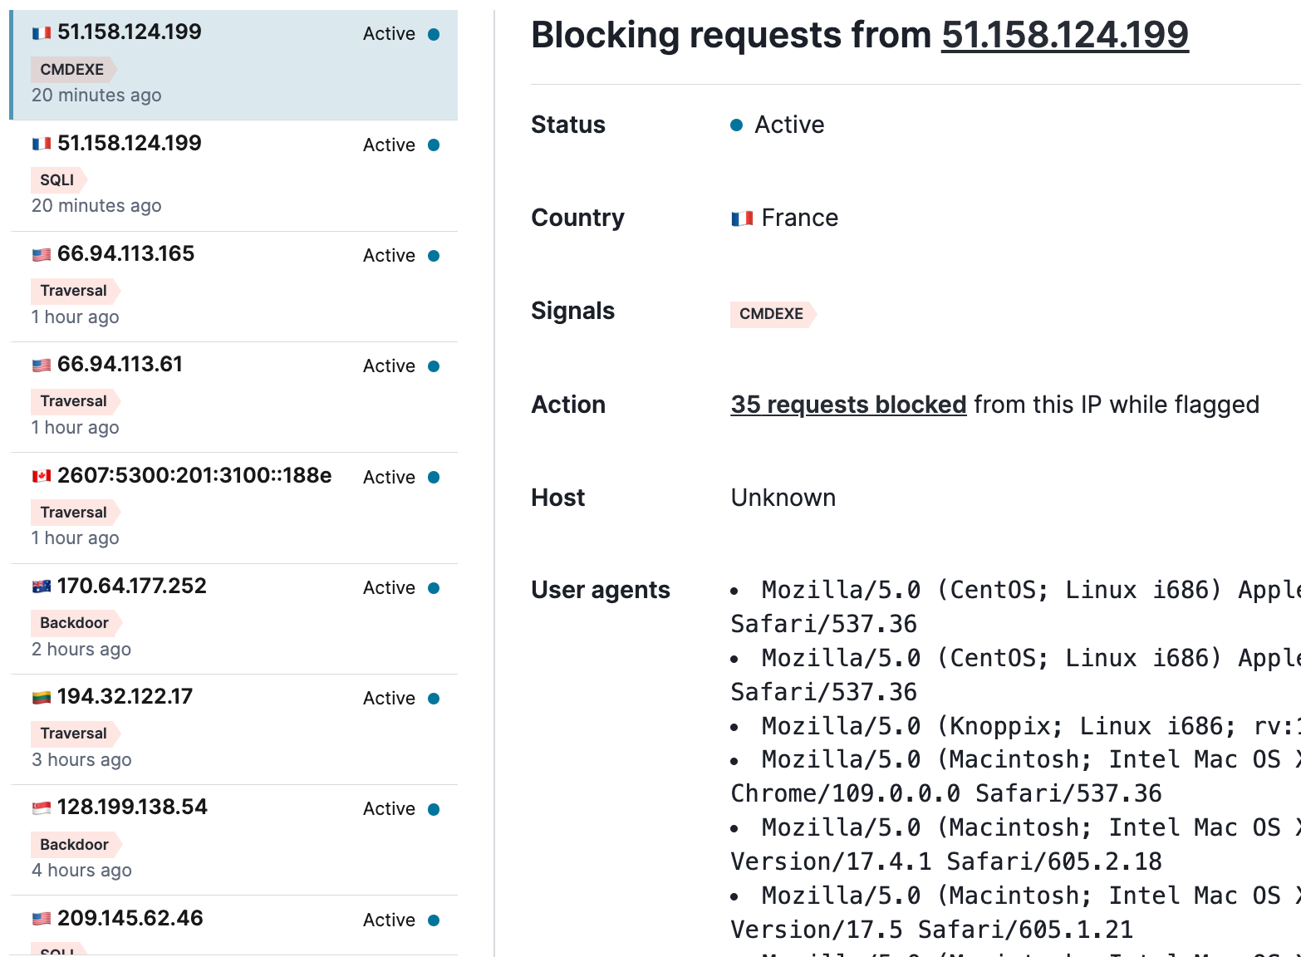The image size is (1301, 957).
Task: Click the CMDEXE signal badge in the details panel
Action: 770,314
